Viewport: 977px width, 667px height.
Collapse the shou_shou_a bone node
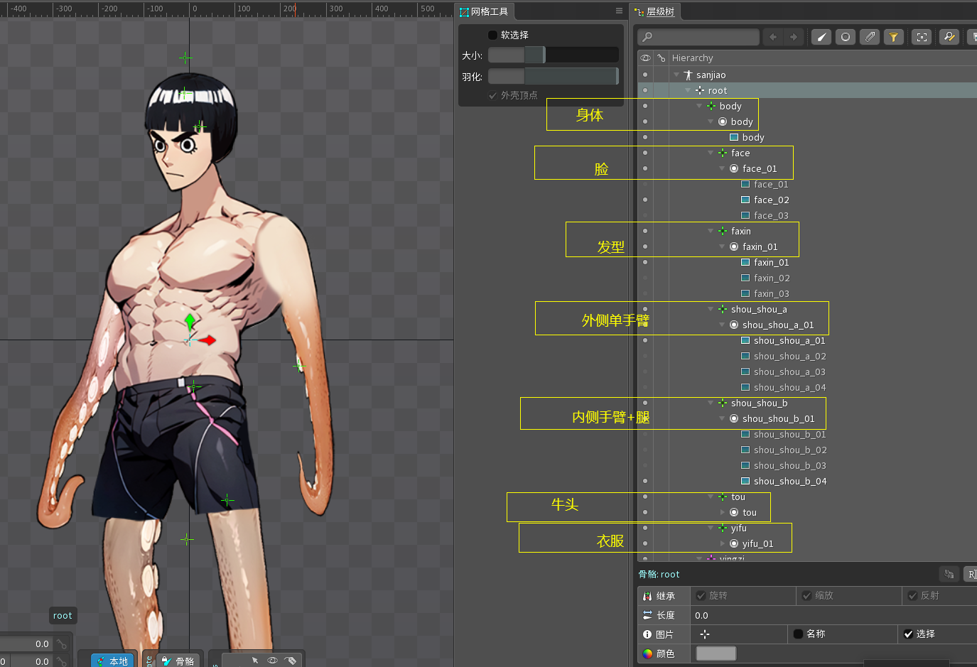point(711,309)
